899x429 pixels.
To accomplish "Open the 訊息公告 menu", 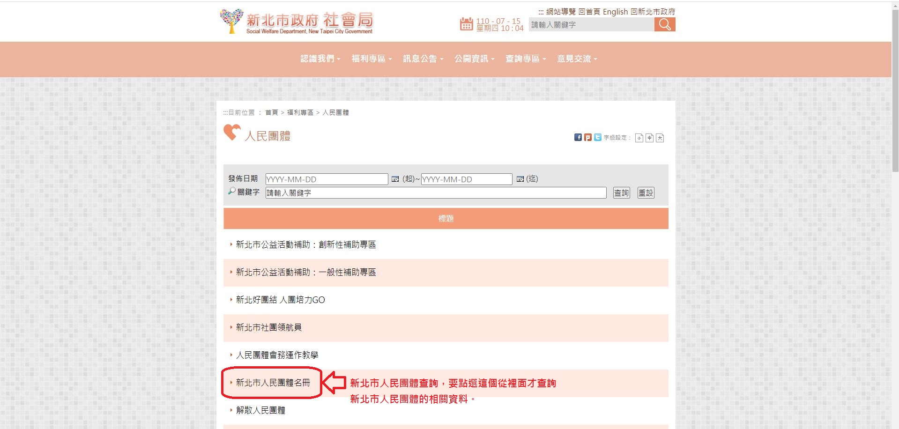I will pyautogui.click(x=423, y=59).
